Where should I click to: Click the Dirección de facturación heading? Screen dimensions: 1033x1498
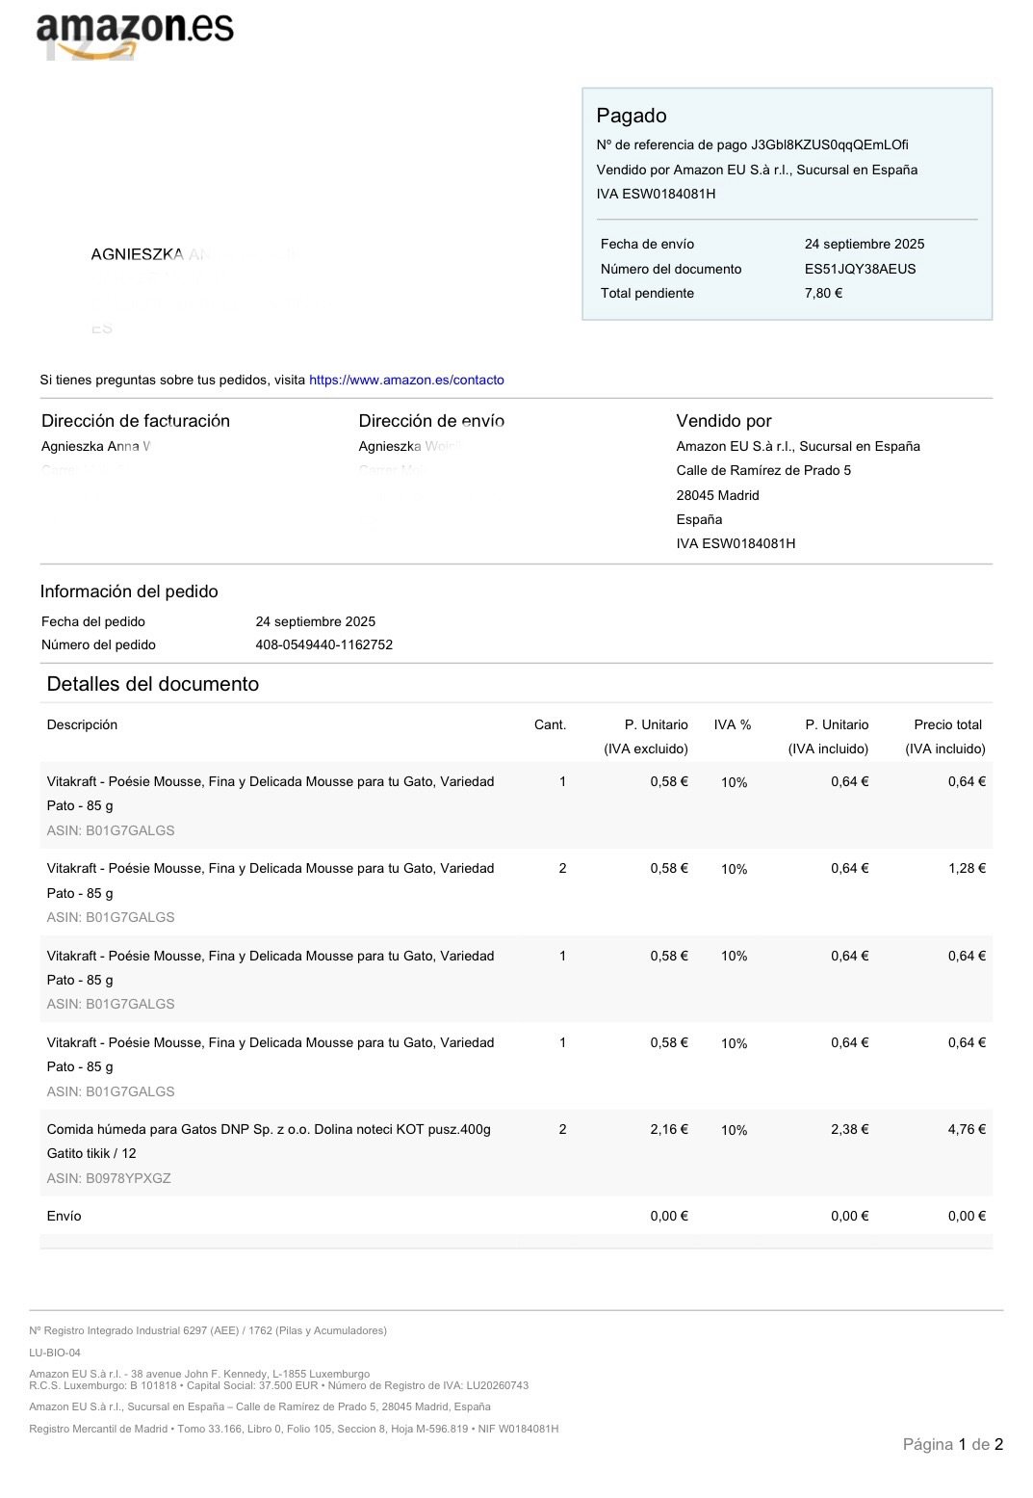[x=136, y=421]
